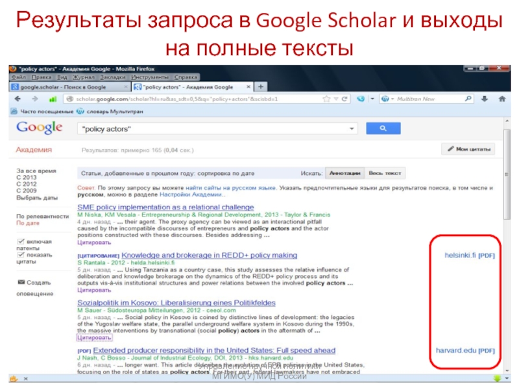Filter results to "С 2013"

[x=27, y=177]
